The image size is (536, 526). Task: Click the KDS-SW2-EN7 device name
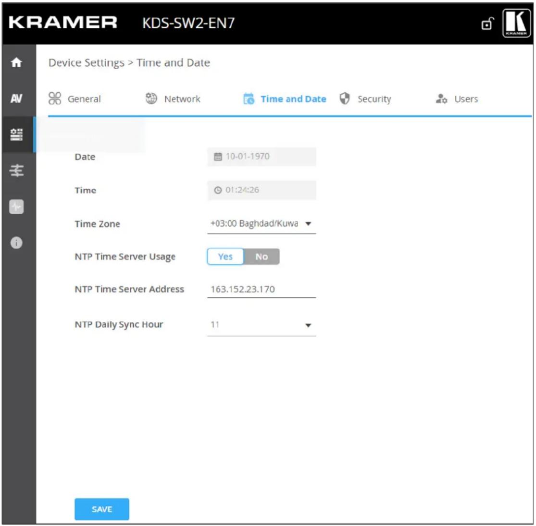pyautogui.click(x=189, y=23)
